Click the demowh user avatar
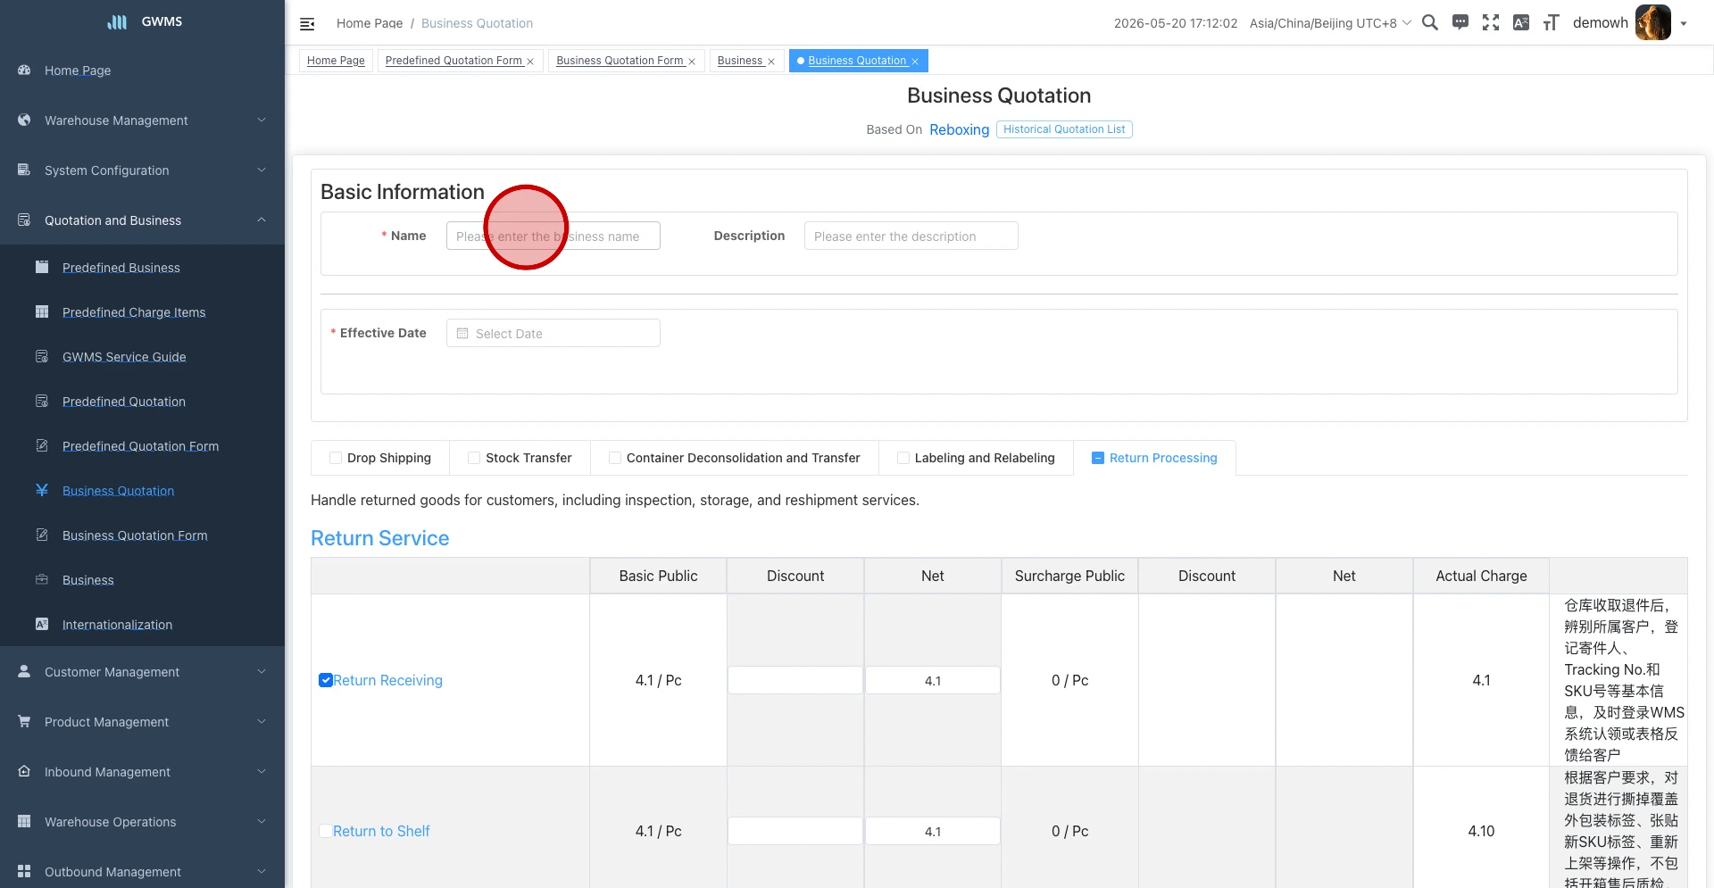The width and height of the screenshot is (1714, 888). (x=1653, y=23)
